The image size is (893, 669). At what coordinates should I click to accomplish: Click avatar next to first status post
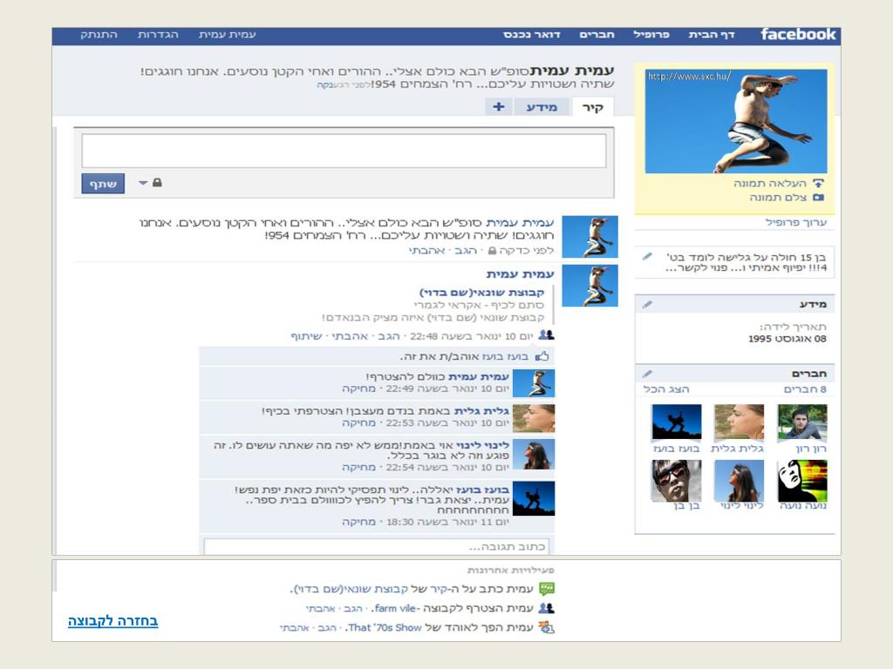(x=590, y=237)
